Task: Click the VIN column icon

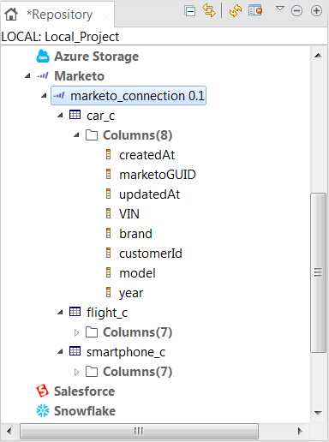Action: point(108,213)
